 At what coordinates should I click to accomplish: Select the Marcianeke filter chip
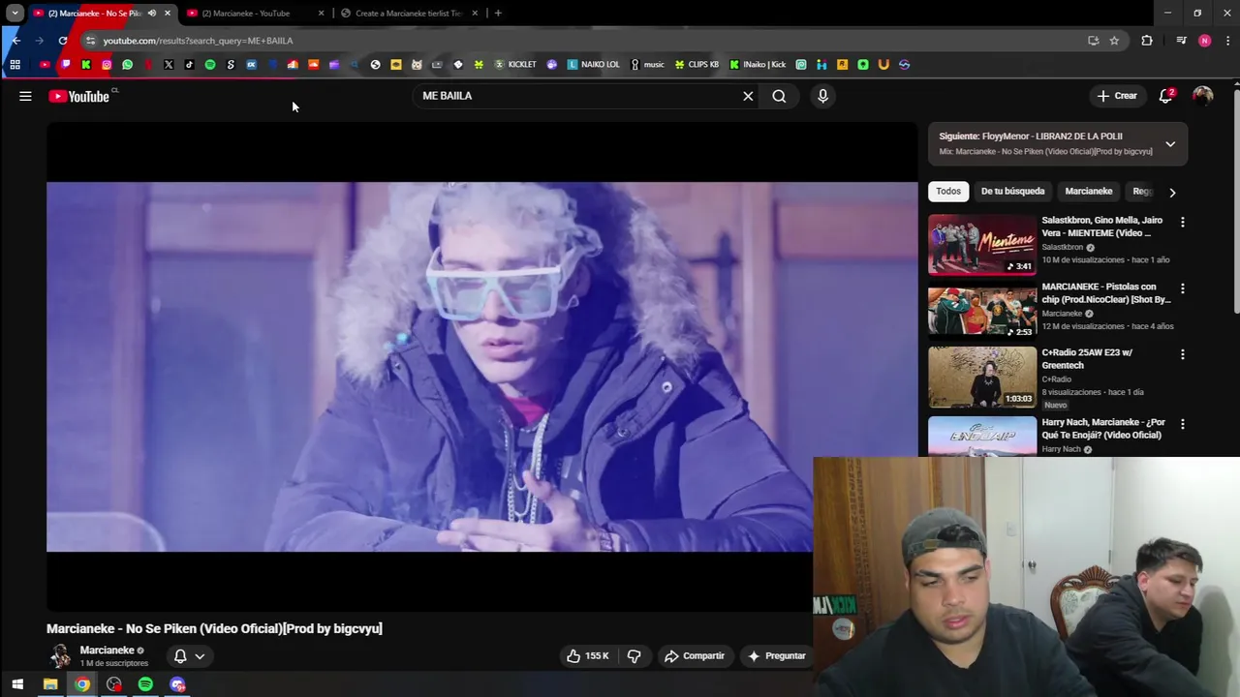(1089, 192)
